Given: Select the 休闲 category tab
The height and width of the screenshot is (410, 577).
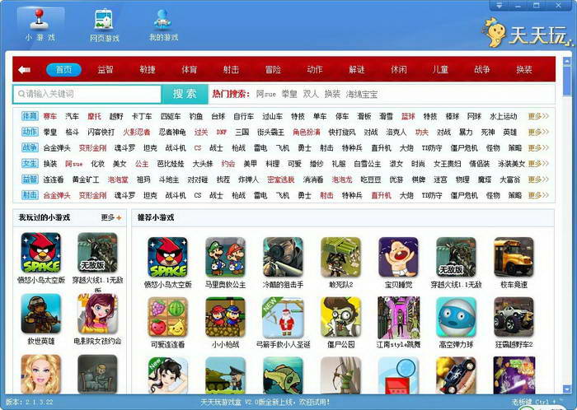Looking at the screenshot, I should [x=398, y=69].
